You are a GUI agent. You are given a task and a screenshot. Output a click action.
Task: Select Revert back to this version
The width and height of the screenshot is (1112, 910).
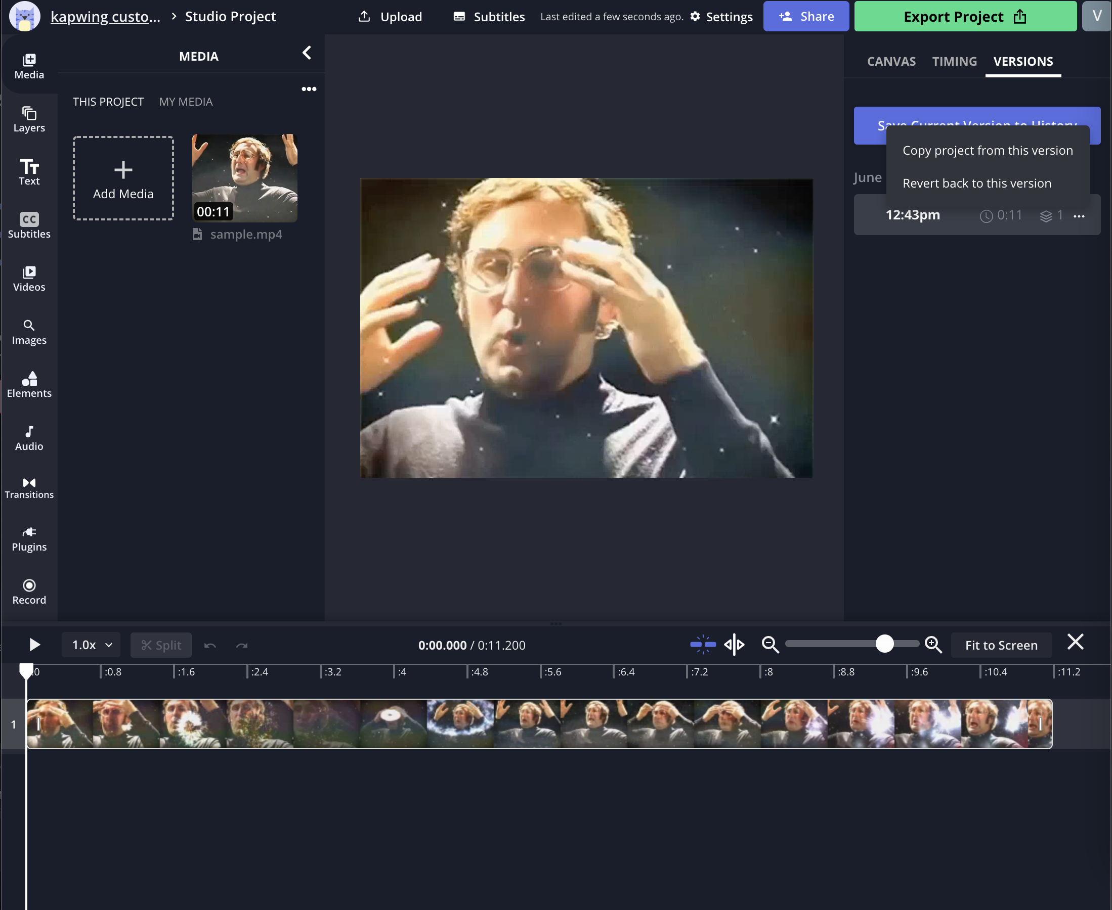click(977, 183)
